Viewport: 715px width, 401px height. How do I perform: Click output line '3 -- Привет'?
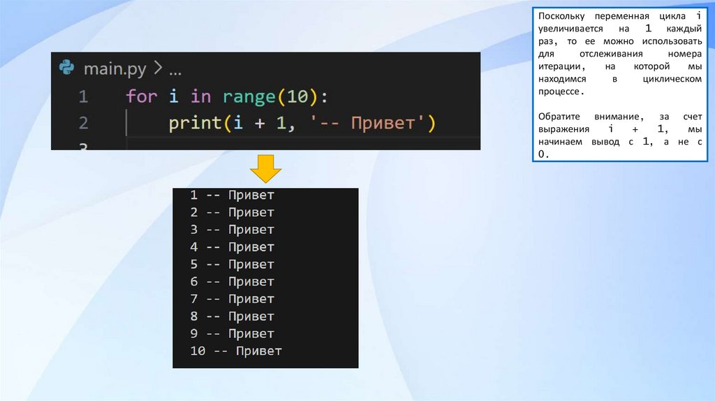(232, 230)
